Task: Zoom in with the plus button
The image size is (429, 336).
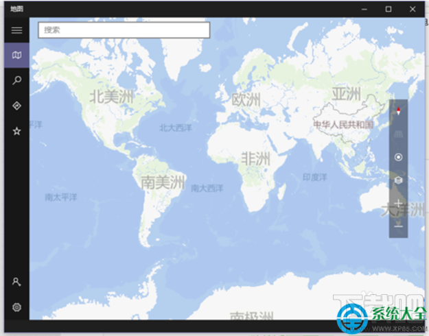Action: [398, 204]
